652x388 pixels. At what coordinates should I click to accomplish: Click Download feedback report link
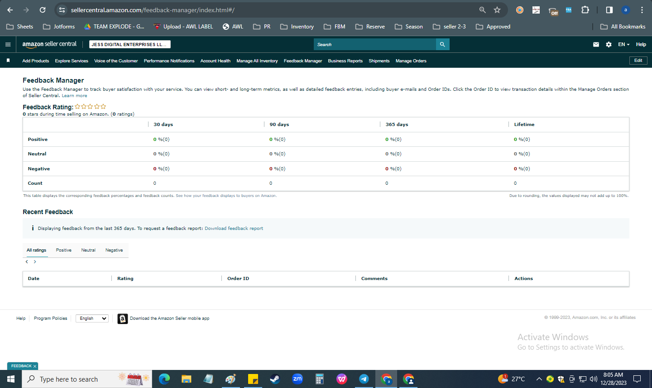(x=234, y=229)
